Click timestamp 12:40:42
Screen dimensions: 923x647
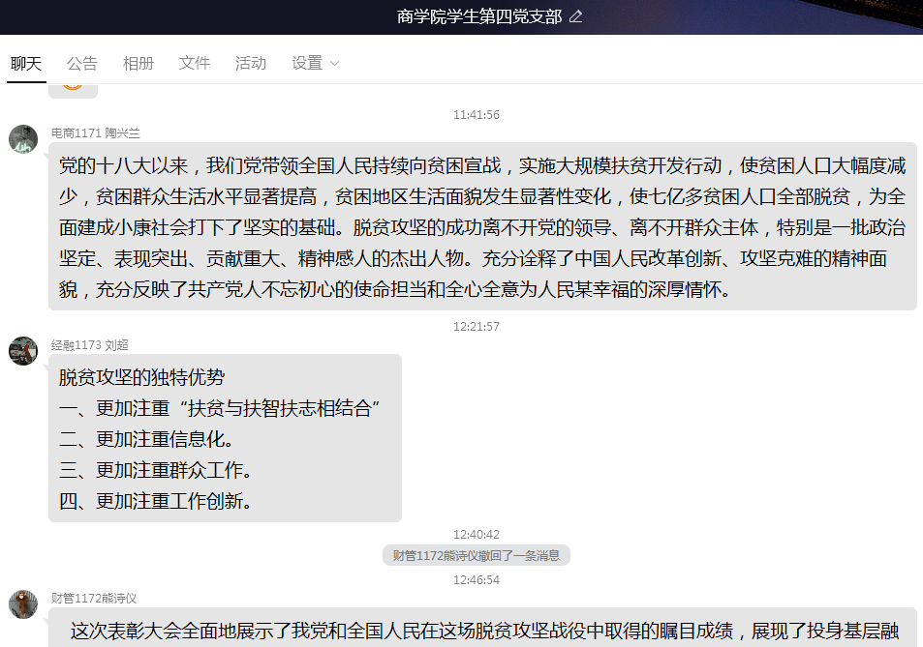477,534
